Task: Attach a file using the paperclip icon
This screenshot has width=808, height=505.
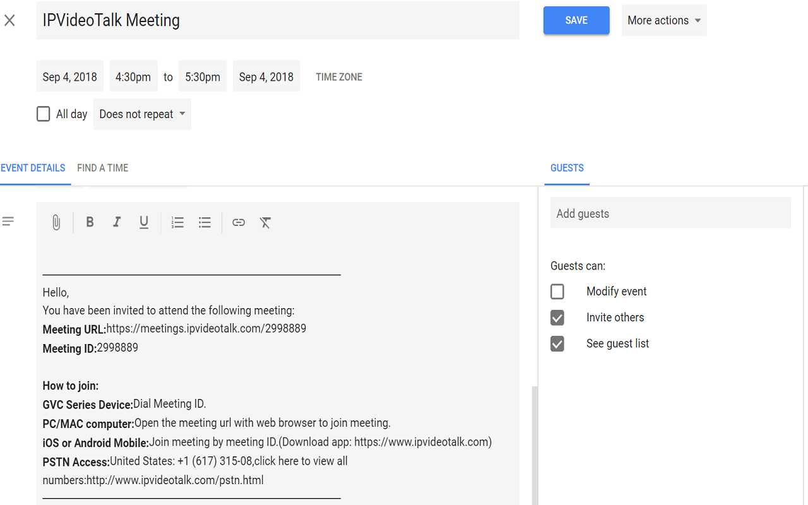Action: pyautogui.click(x=56, y=222)
